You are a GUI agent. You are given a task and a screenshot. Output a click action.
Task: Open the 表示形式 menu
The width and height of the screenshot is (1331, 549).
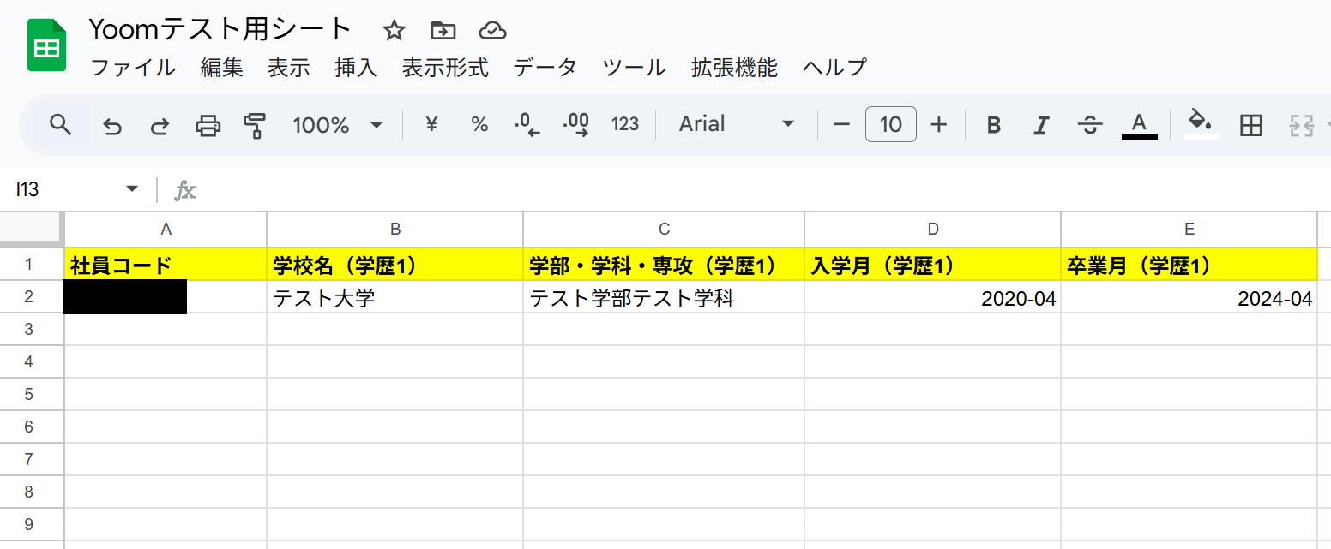click(445, 68)
